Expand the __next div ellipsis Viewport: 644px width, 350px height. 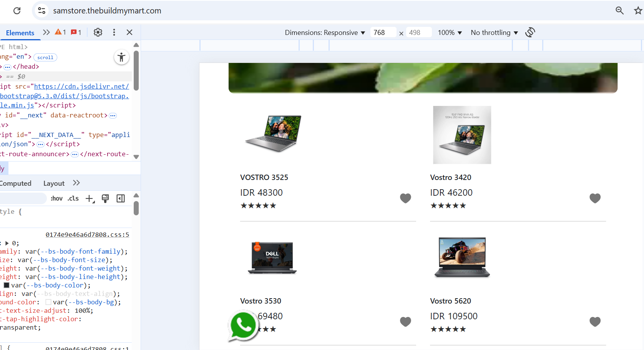113,116
